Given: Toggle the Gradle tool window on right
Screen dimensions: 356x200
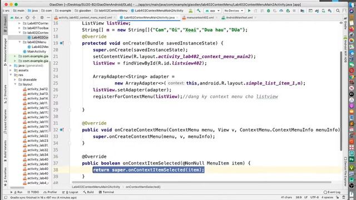Looking at the screenshot, I should click(x=345, y=23).
